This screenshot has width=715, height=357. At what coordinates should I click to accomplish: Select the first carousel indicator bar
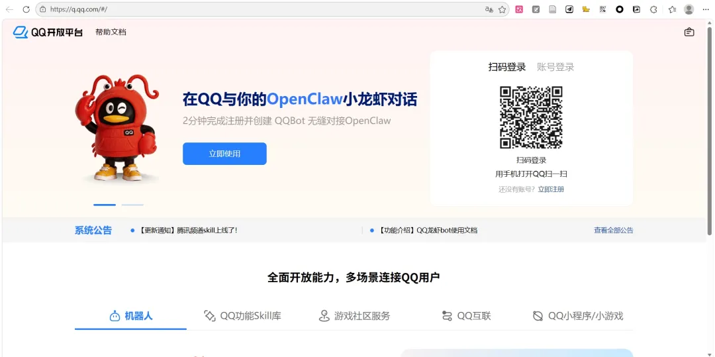pyautogui.click(x=105, y=205)
